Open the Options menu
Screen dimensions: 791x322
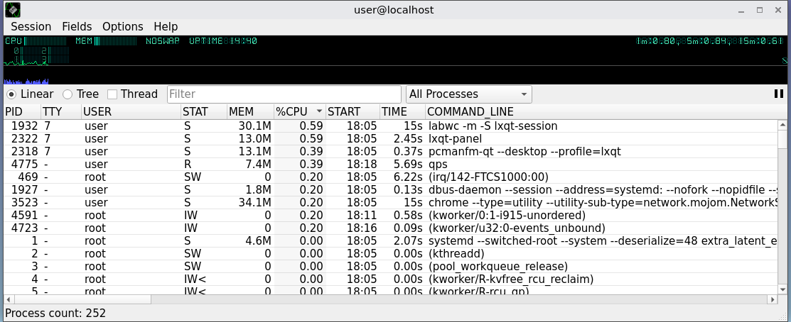[122, 26]
